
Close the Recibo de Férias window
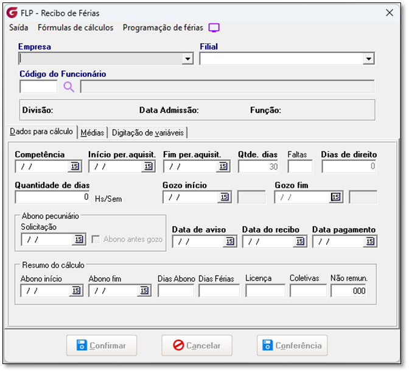click(390, 13)
